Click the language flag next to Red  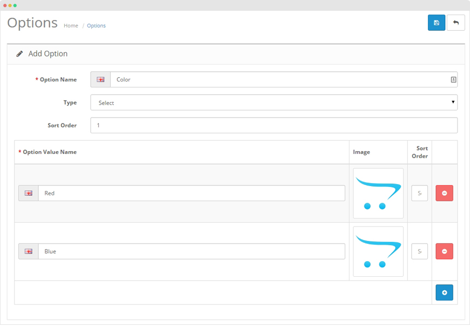point(29,193)
